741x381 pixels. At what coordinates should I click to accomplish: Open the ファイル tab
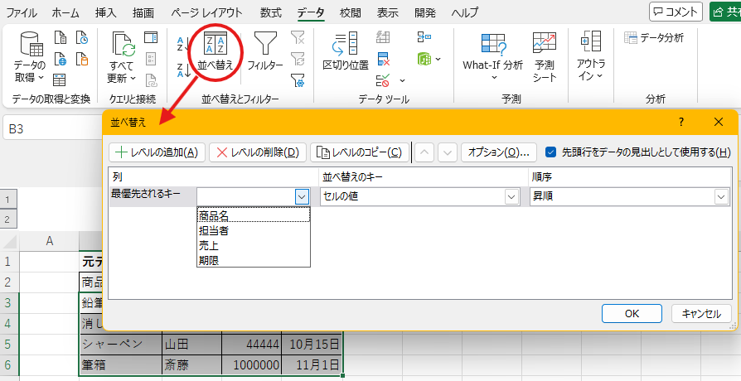(x=22, y=12)
